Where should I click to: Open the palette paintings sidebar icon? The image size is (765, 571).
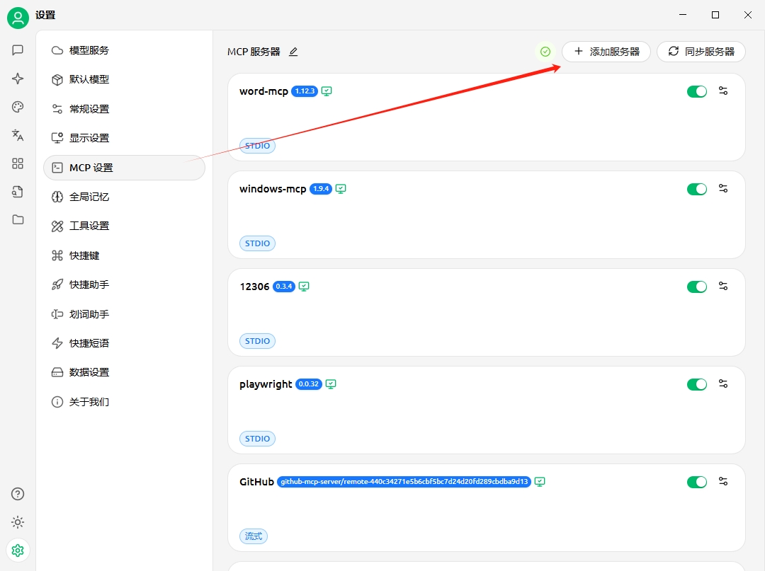18,107
